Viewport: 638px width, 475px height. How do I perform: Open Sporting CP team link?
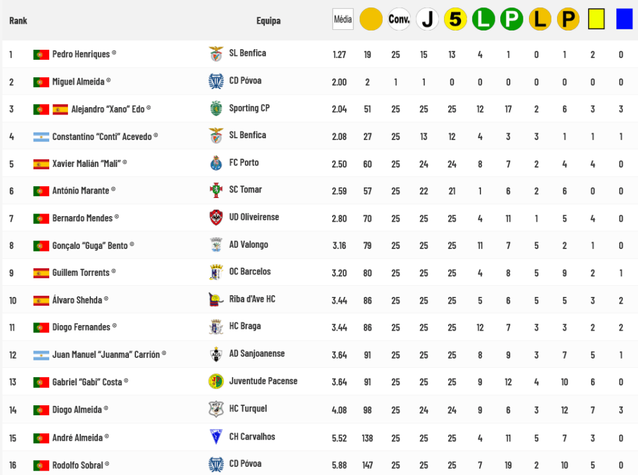(x=249, y=108)
